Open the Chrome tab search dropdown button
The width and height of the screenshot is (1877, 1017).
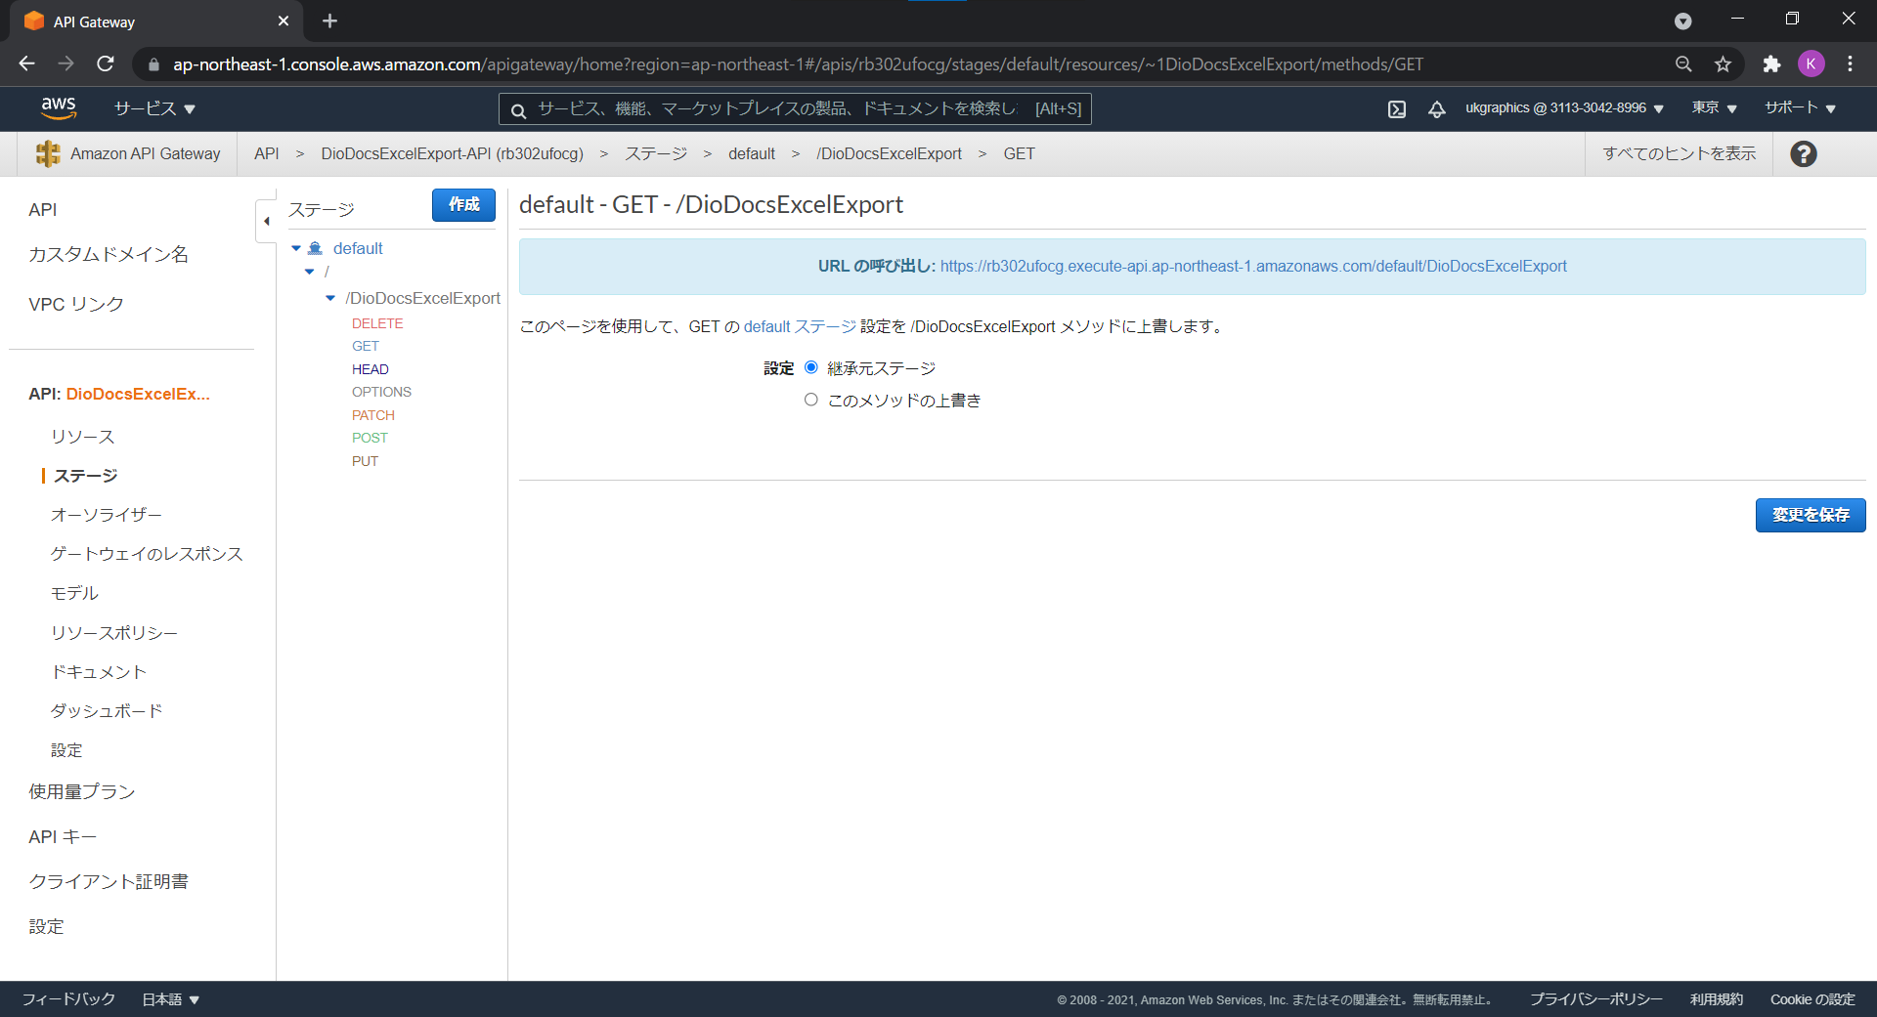click(x=1682, y=21)
